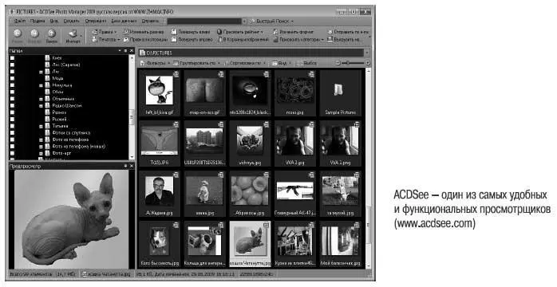Tick checkbox for Татьяна folder row

click(12, 126)
